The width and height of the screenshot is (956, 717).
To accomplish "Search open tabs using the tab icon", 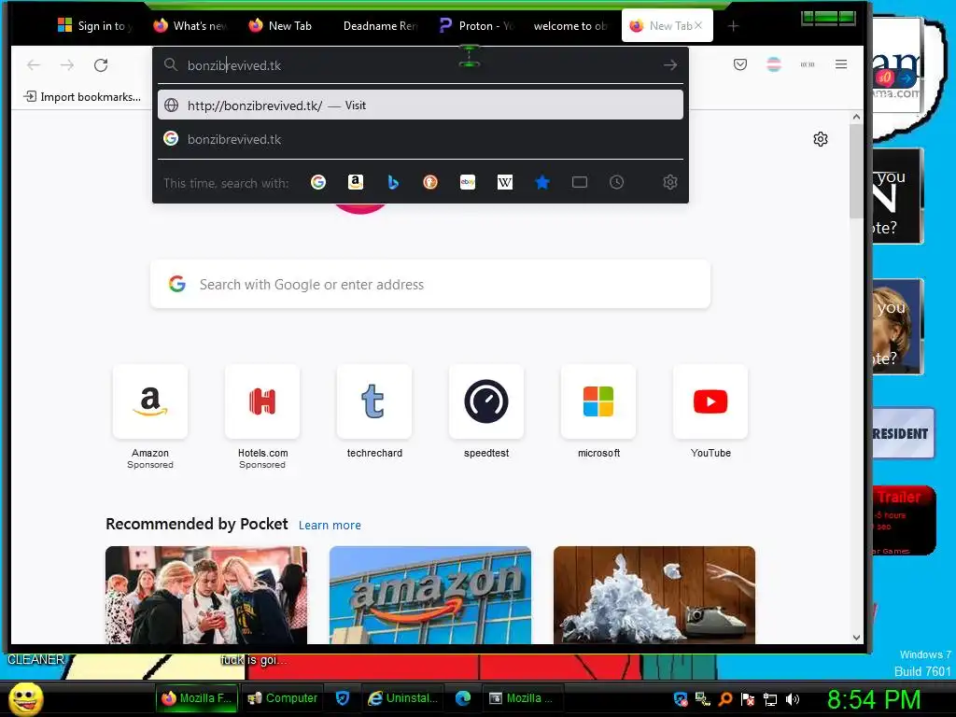I will 580,182.
